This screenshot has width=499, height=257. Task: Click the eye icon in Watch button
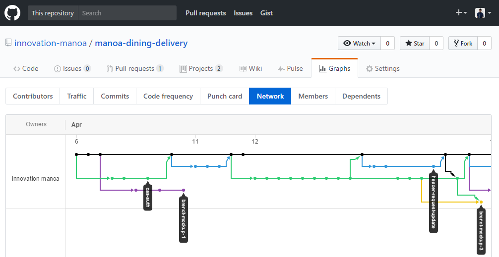[x=347, y=43]
